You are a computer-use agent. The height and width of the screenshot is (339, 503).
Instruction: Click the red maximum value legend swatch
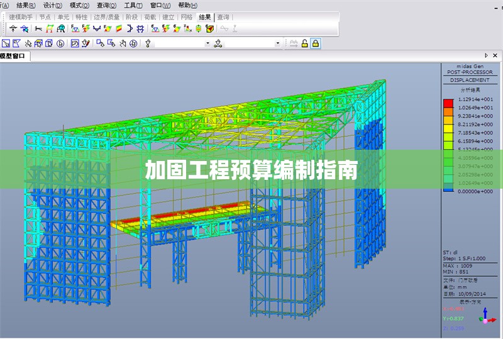pyautogui.click(x=448, y=99)
